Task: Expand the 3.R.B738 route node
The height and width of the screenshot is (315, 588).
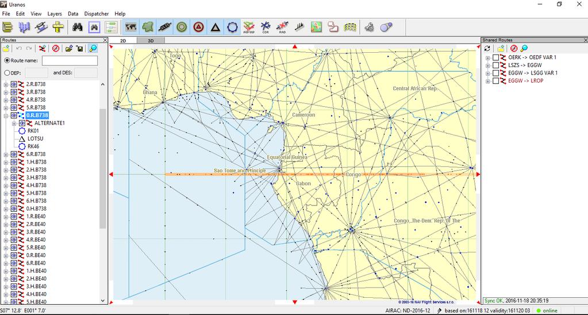Action: click(6, 92)
